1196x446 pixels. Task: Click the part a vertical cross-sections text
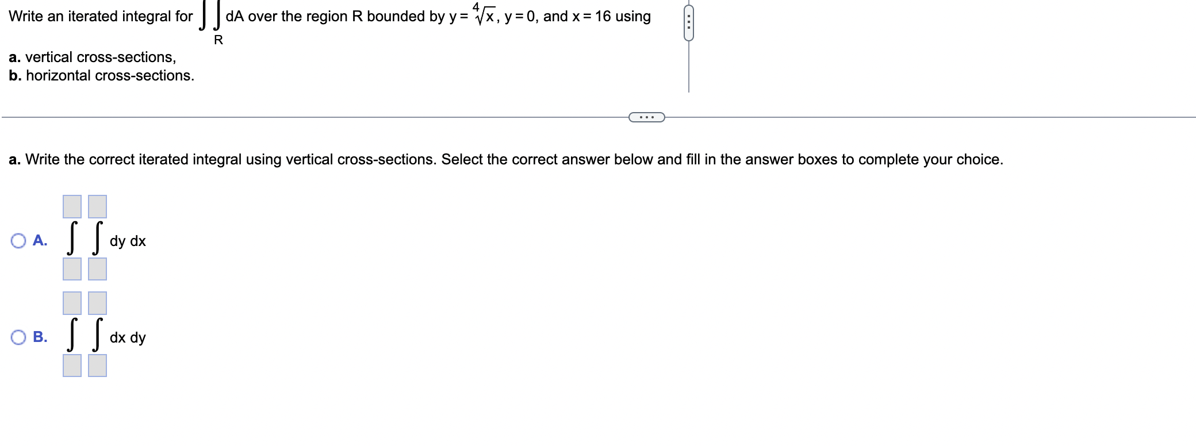click(x=91, y=57)
